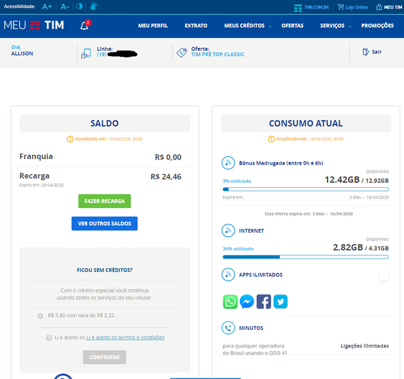Open PROMOÇÕES menu item
The image size is (404, 379).
[377, 25]
